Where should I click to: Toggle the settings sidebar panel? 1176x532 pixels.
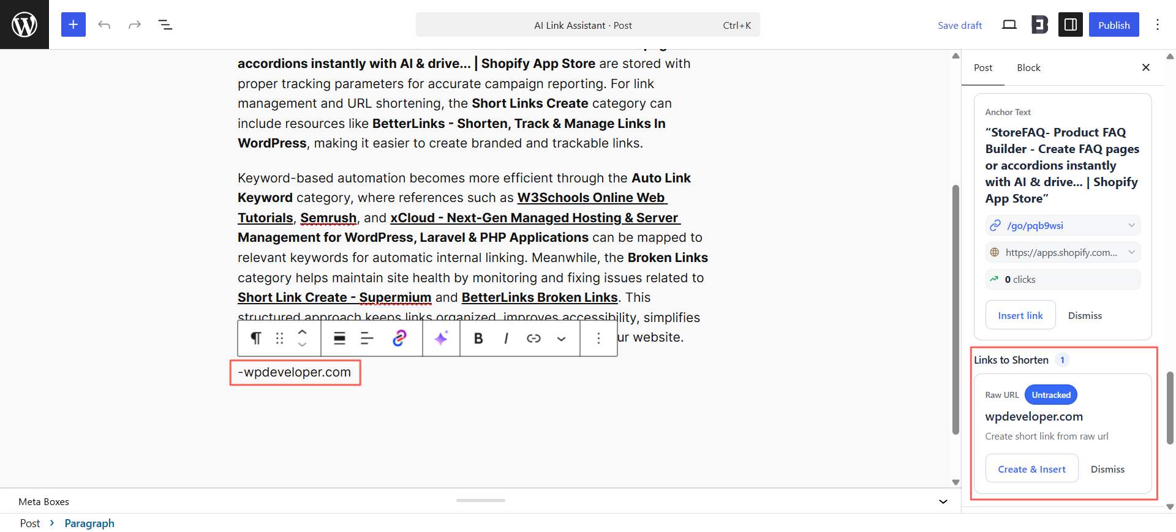tap(1071, 24)
